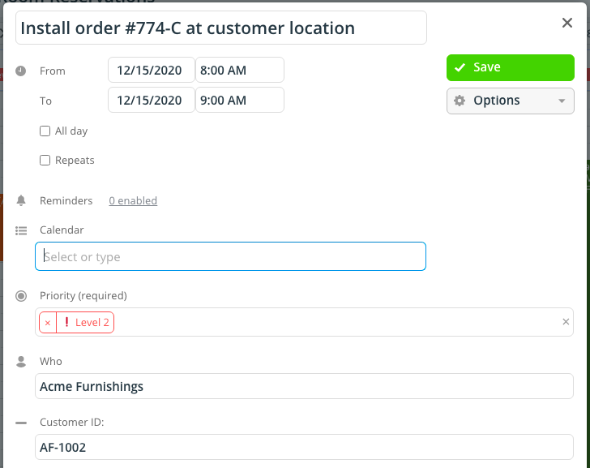This screenshot has height=468, width=590.
Task: Close the event editor dialog
Action: click(x=567, y=23)
